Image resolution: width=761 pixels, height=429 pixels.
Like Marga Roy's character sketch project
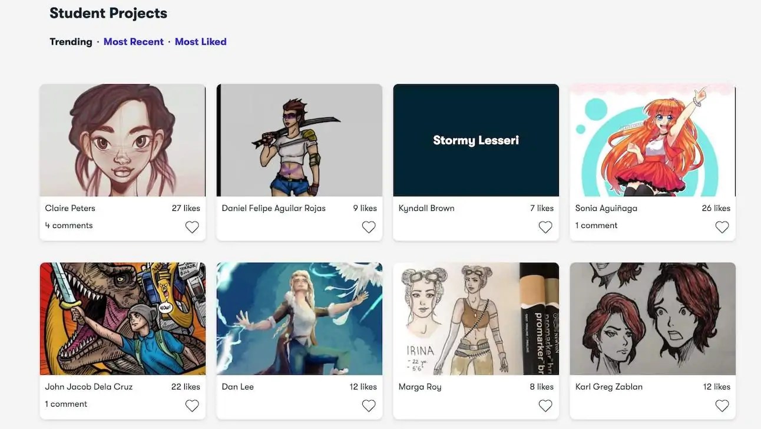(x=545, y=405)
